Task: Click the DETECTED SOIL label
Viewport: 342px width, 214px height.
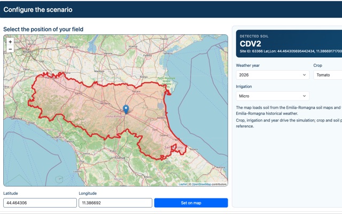Action: (254, 36)
